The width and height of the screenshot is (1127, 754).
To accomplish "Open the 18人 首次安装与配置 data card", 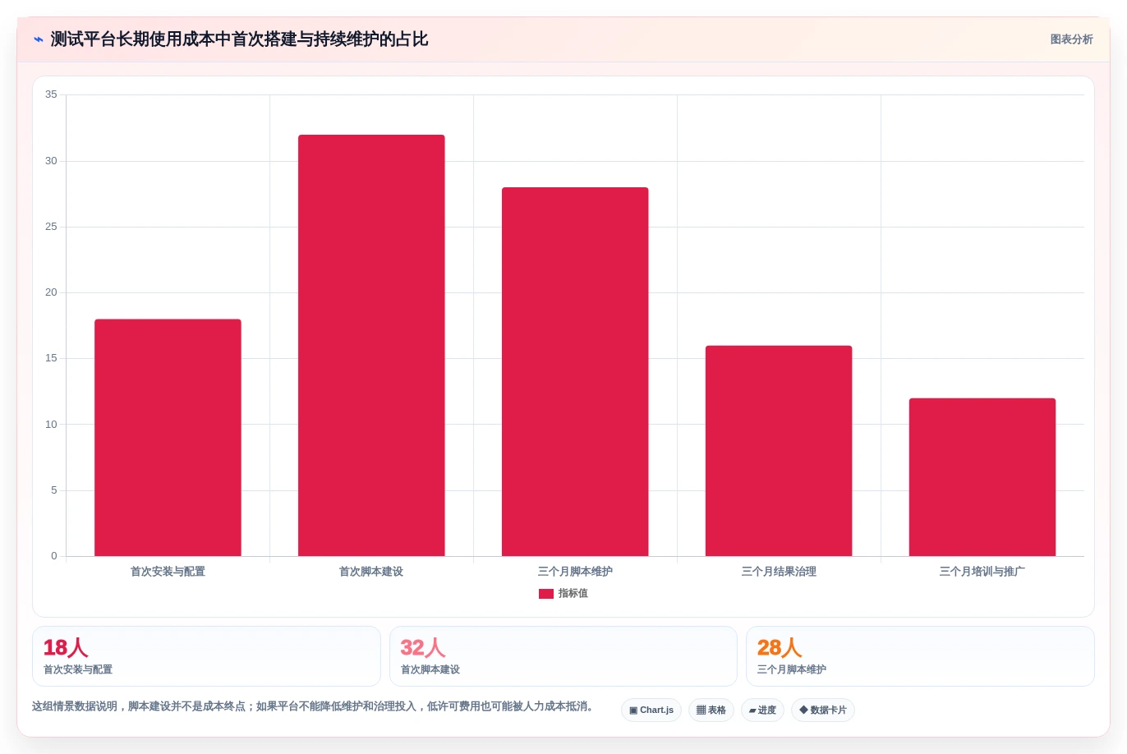I will click(206, 656).
